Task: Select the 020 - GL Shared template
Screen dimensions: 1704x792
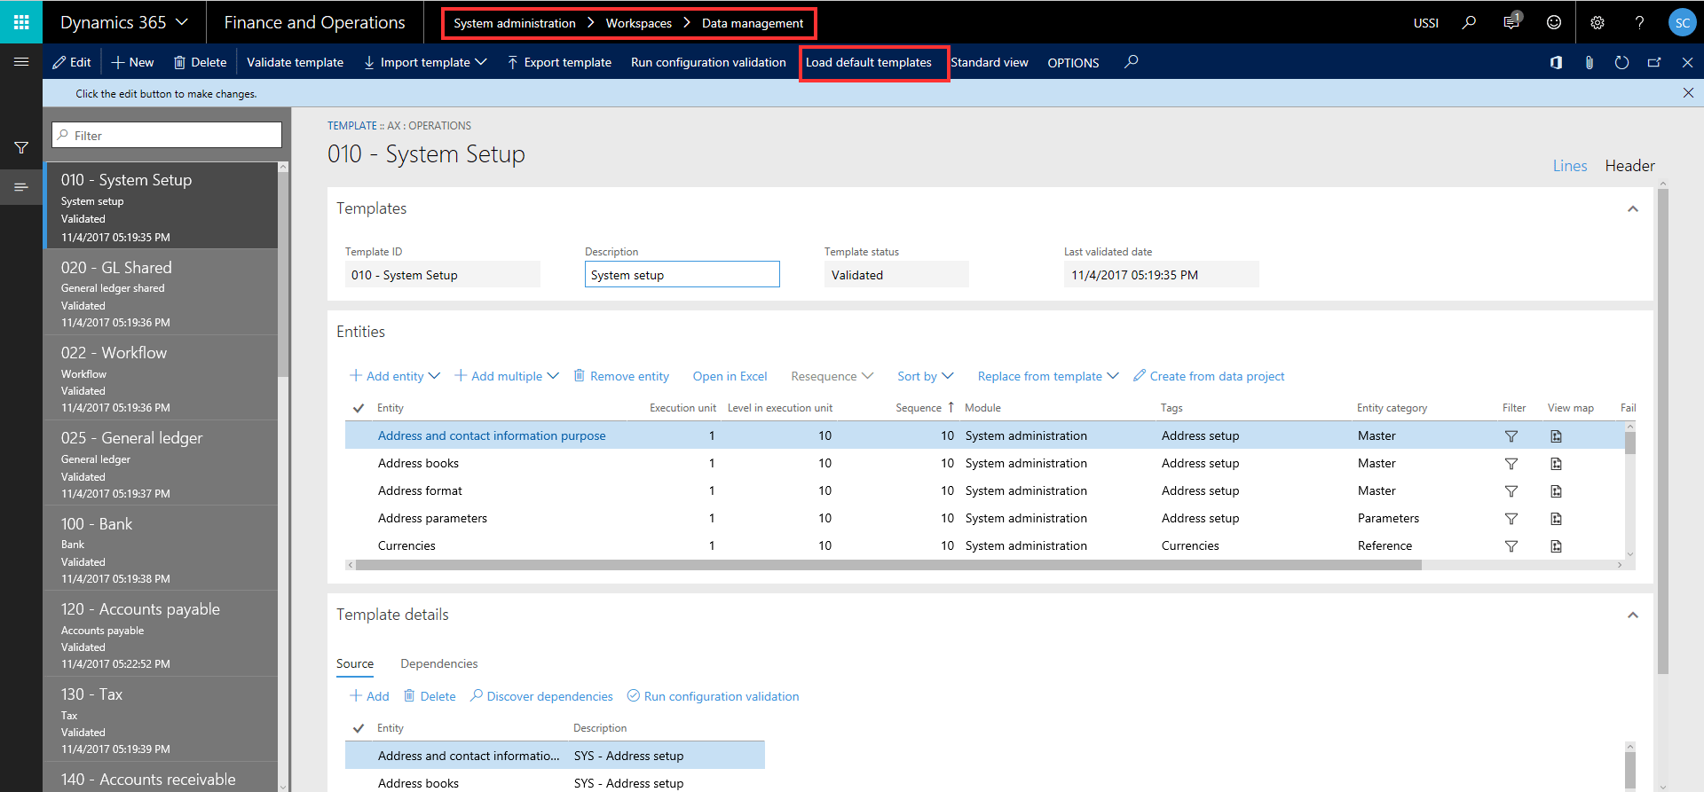Action: [162, 292]
